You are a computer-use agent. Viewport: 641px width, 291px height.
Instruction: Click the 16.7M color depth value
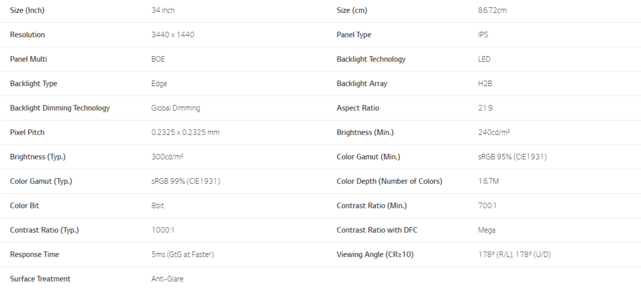pos(488,181)
